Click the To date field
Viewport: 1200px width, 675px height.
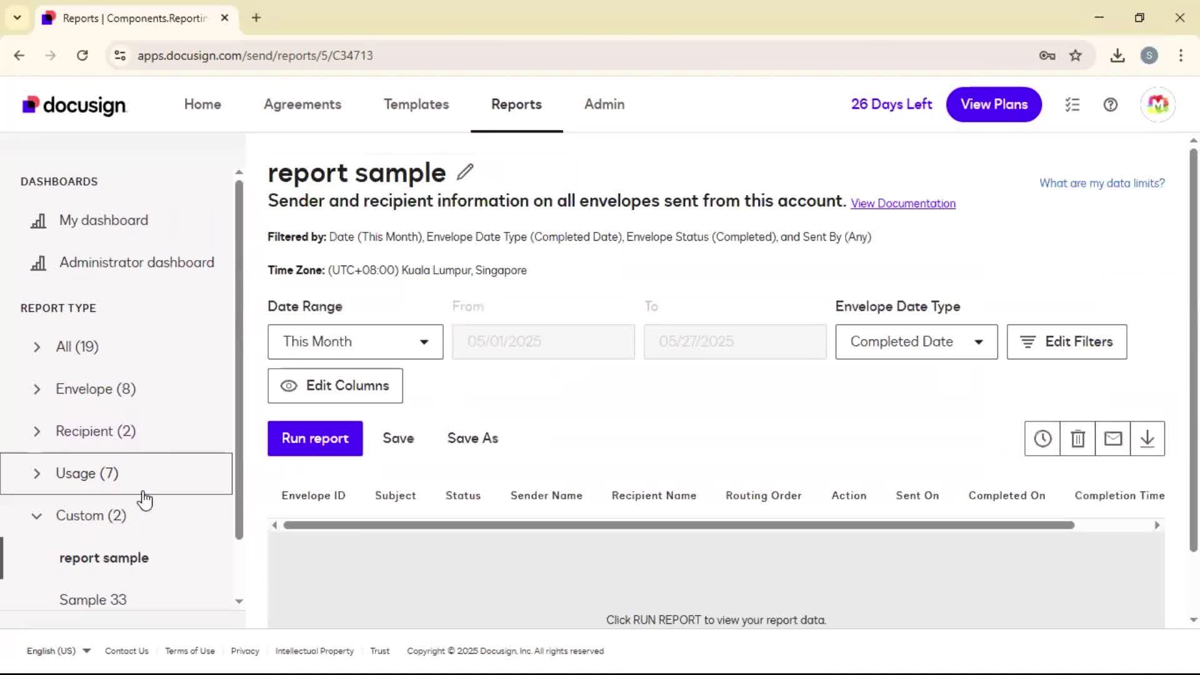(735, 342)
